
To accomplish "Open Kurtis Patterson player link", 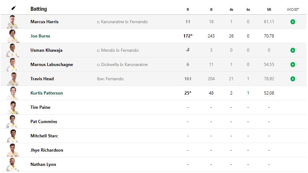I will pos(47,93).
